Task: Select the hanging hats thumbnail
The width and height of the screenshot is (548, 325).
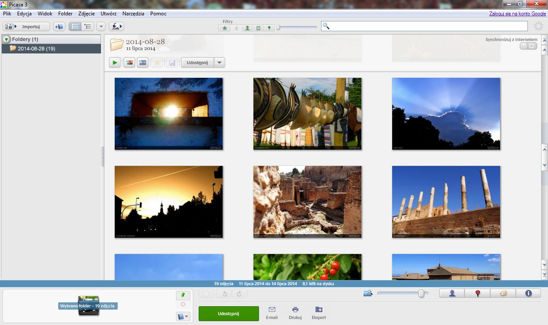Action: [x=307, y=114]
